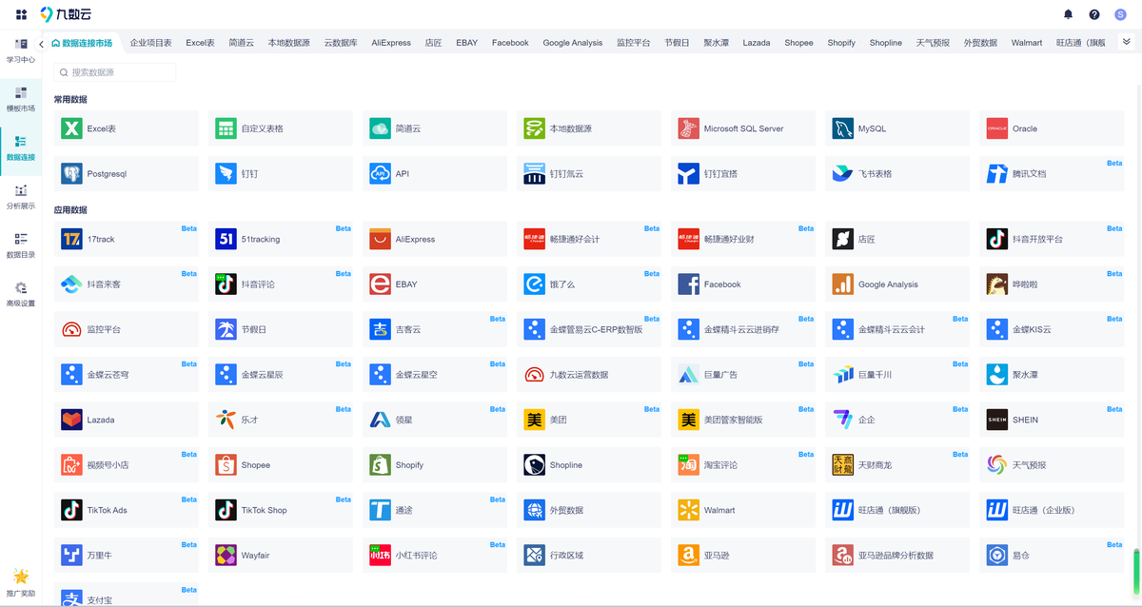Collapse the left sidebar with arrow
This screenshot has width=1142, height=607.
[x=41, y=44]
